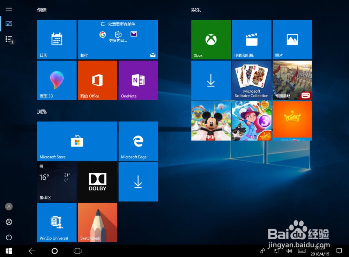The image size is (349, 257).
Task: Open Microsoft Solitaire Collection tile
Action: click(x=252, y=80)
